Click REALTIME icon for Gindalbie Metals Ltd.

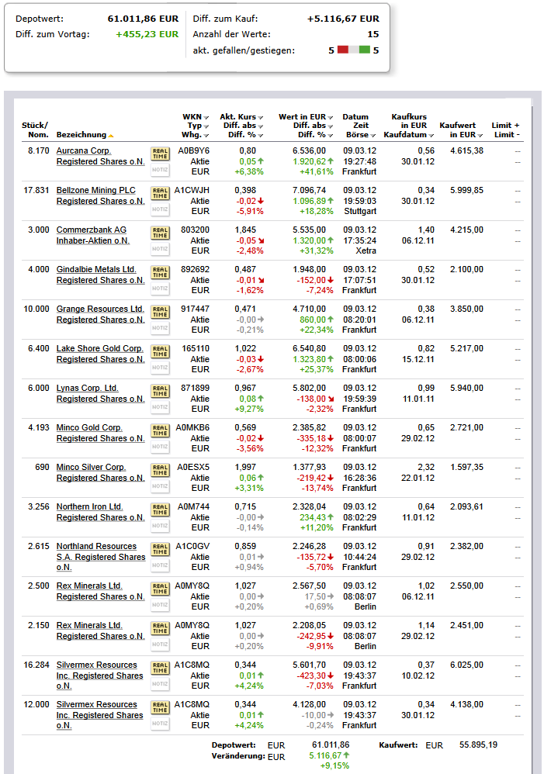pyautogui.click(x=160, y=272)
